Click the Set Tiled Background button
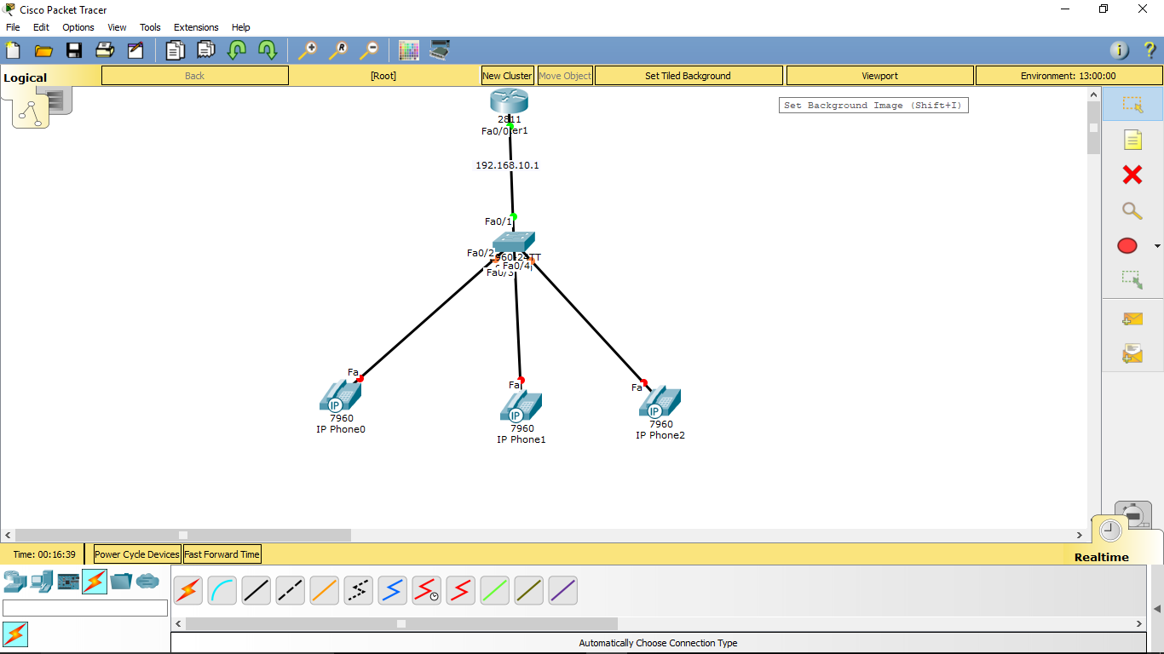The width and height of the screenshot is (1164, 654). click(x=688, y=75)
